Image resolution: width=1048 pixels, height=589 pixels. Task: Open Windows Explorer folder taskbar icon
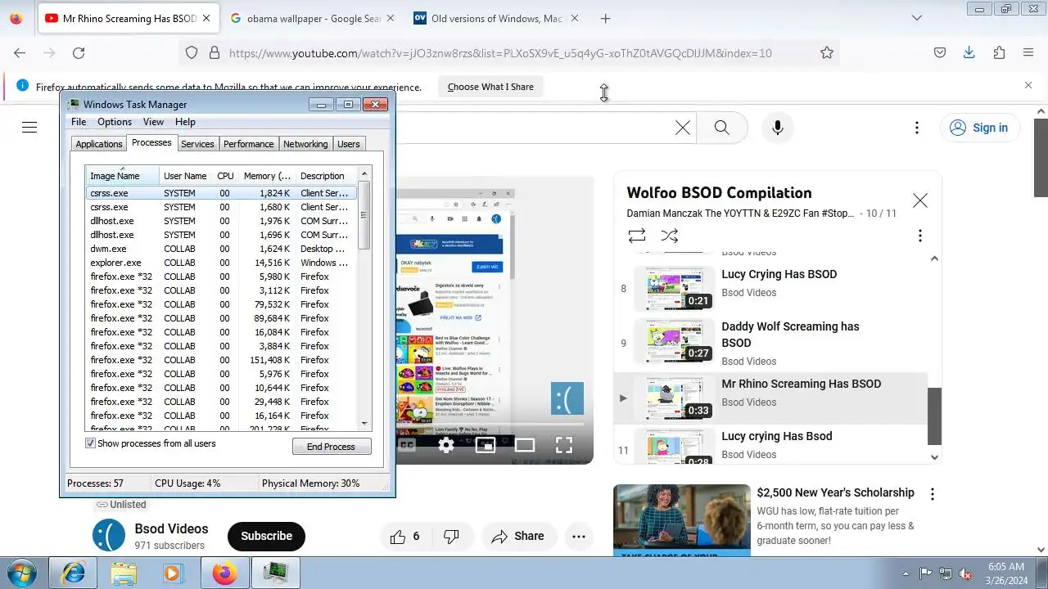(x=124, y=573)
